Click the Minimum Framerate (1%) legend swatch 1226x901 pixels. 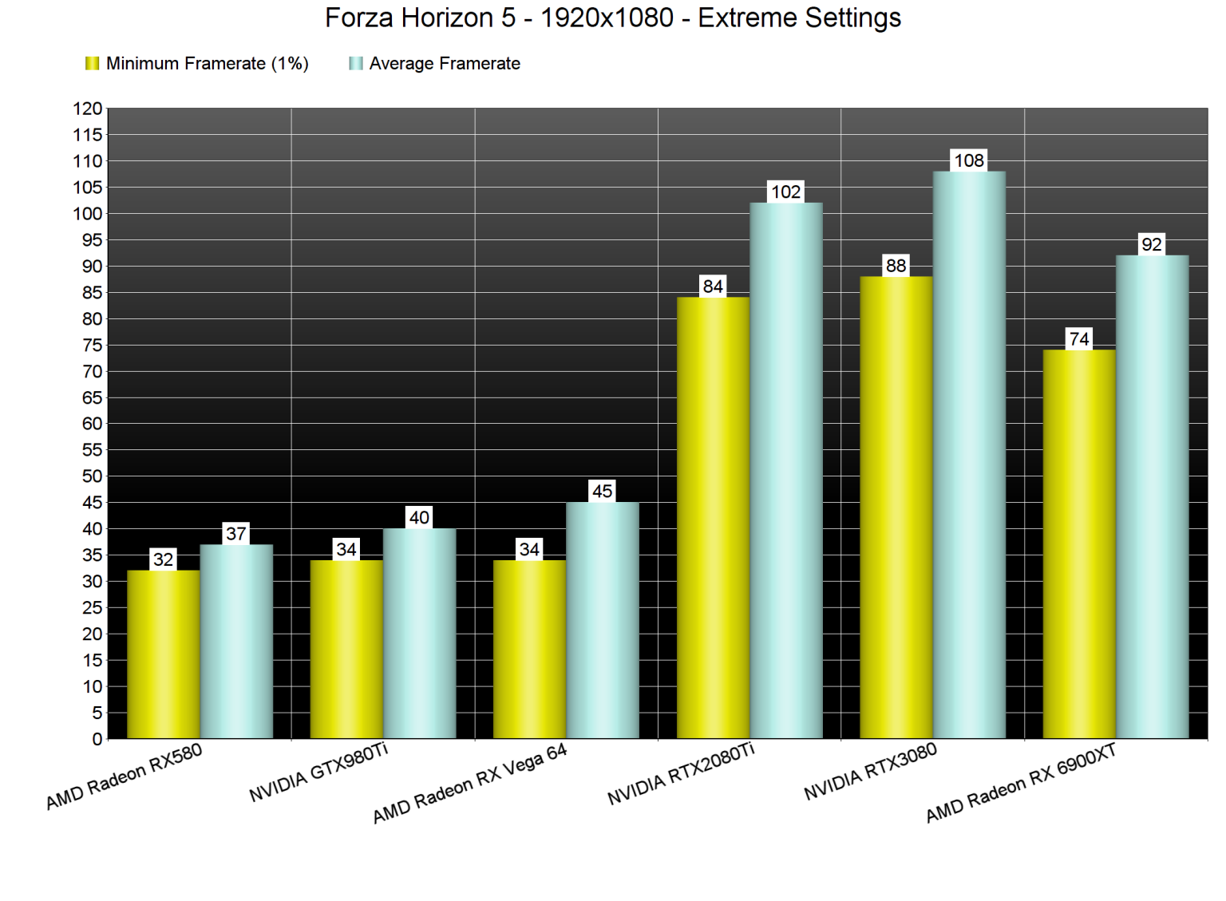(x=92, y=61)
